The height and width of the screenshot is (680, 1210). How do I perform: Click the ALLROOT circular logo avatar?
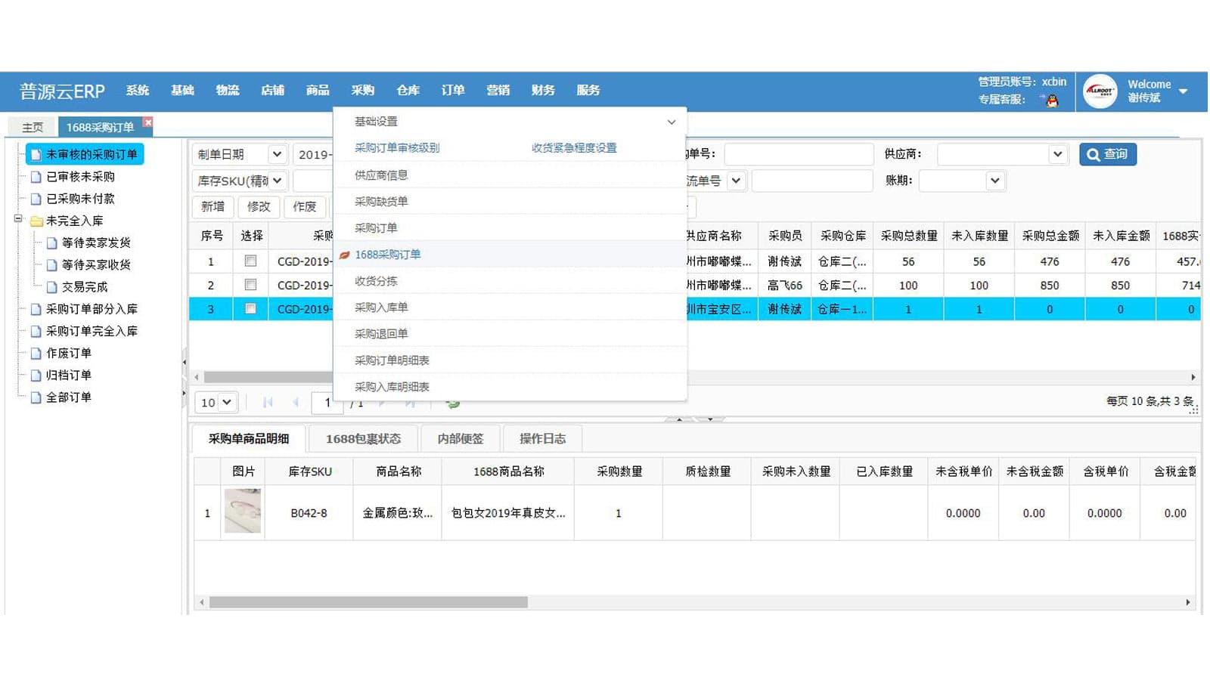1099,91
